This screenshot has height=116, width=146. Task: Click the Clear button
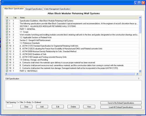pyautogui.click(x=26, y=107)
